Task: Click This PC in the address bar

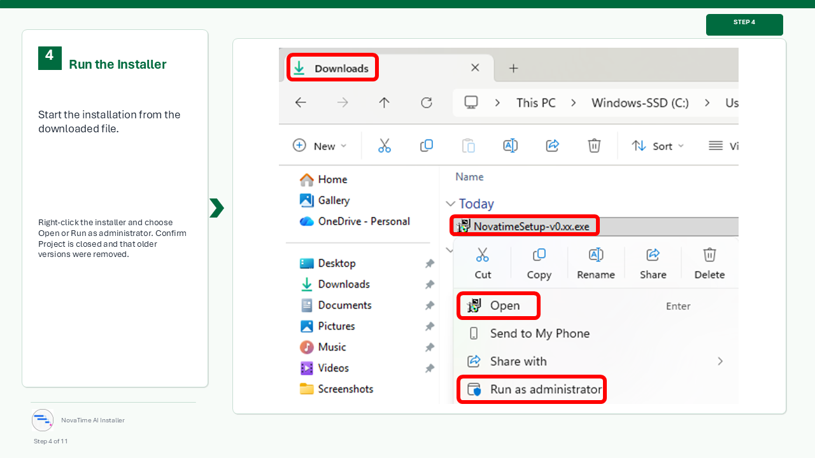Action: (536, 102)
